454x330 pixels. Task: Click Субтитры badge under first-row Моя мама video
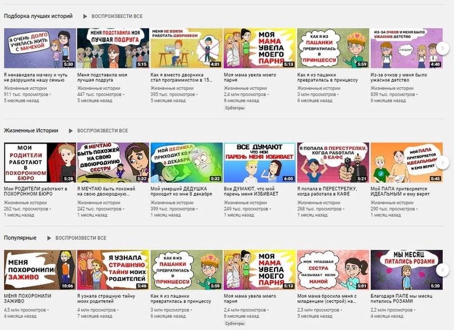click(x=235, y=108)
